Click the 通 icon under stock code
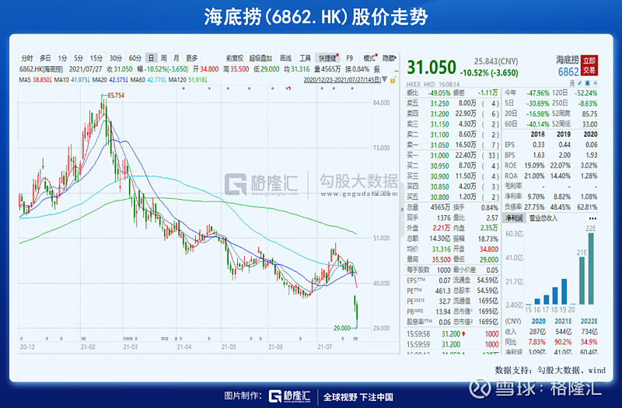Image resolution: width=622 pixels, height=408 pixels. pos(572,83)
